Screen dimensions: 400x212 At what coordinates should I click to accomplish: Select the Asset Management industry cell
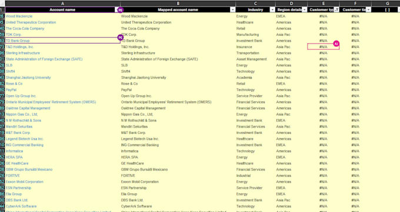coord(255,59)
